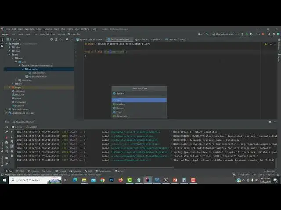Switch to the Actuator tab in Run panel

[x=33, y=127]
